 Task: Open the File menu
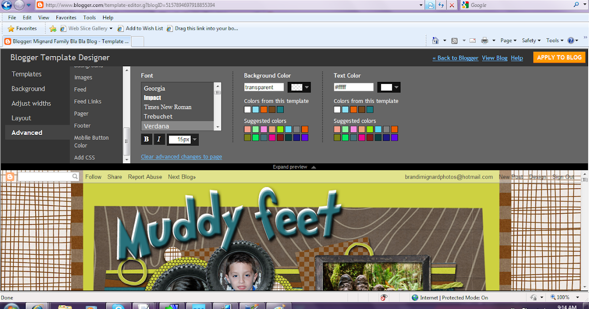[12, 18]
